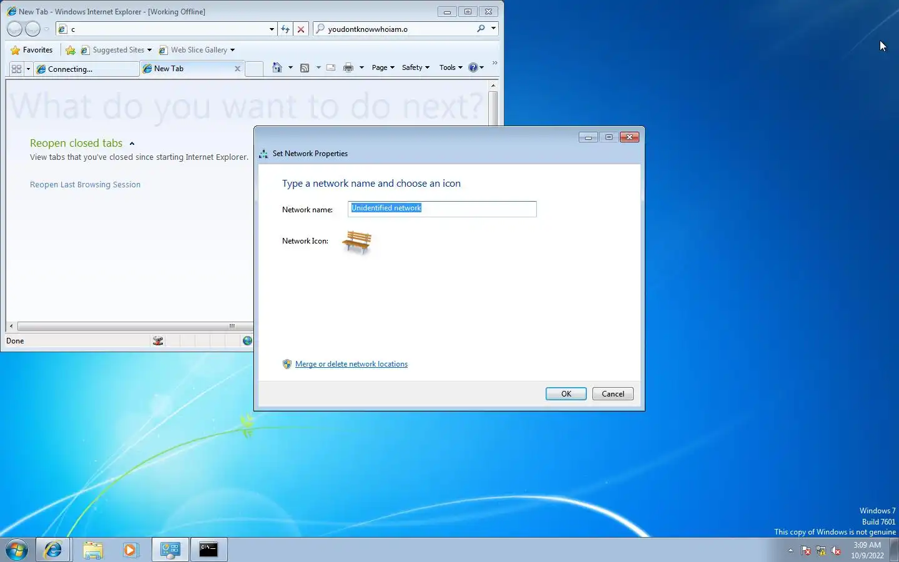Viewport: 899px width, 562px height.
Task: Click the RSS feeds icon
Action: pyautogui.click(x=305, y=67)
